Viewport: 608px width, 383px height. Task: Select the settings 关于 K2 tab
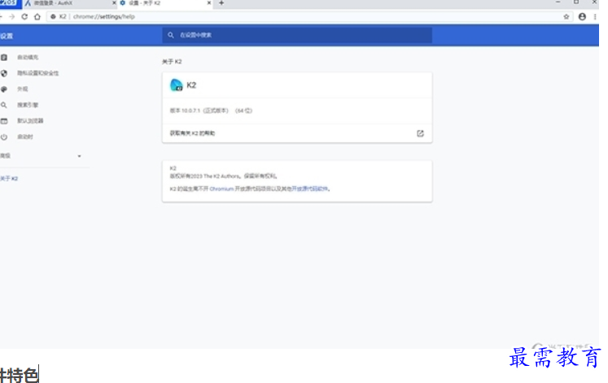tap(166, 3)
